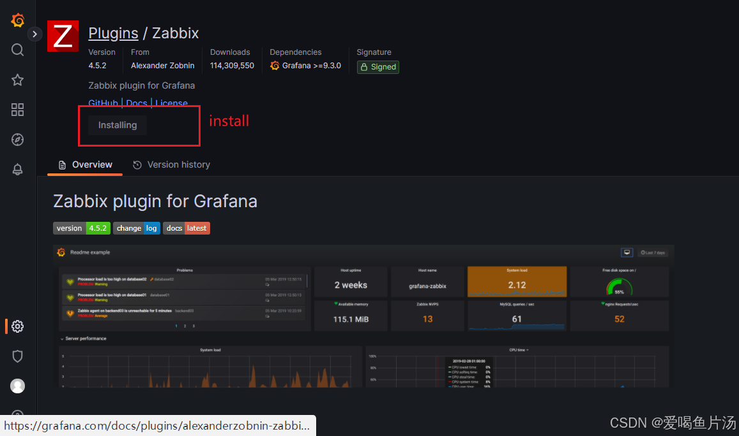Image resolution: width=739 pixels, height=436 pixels.
Task: Click the Zabbix plugin for Grafana heading
Action: coord(155,201)
